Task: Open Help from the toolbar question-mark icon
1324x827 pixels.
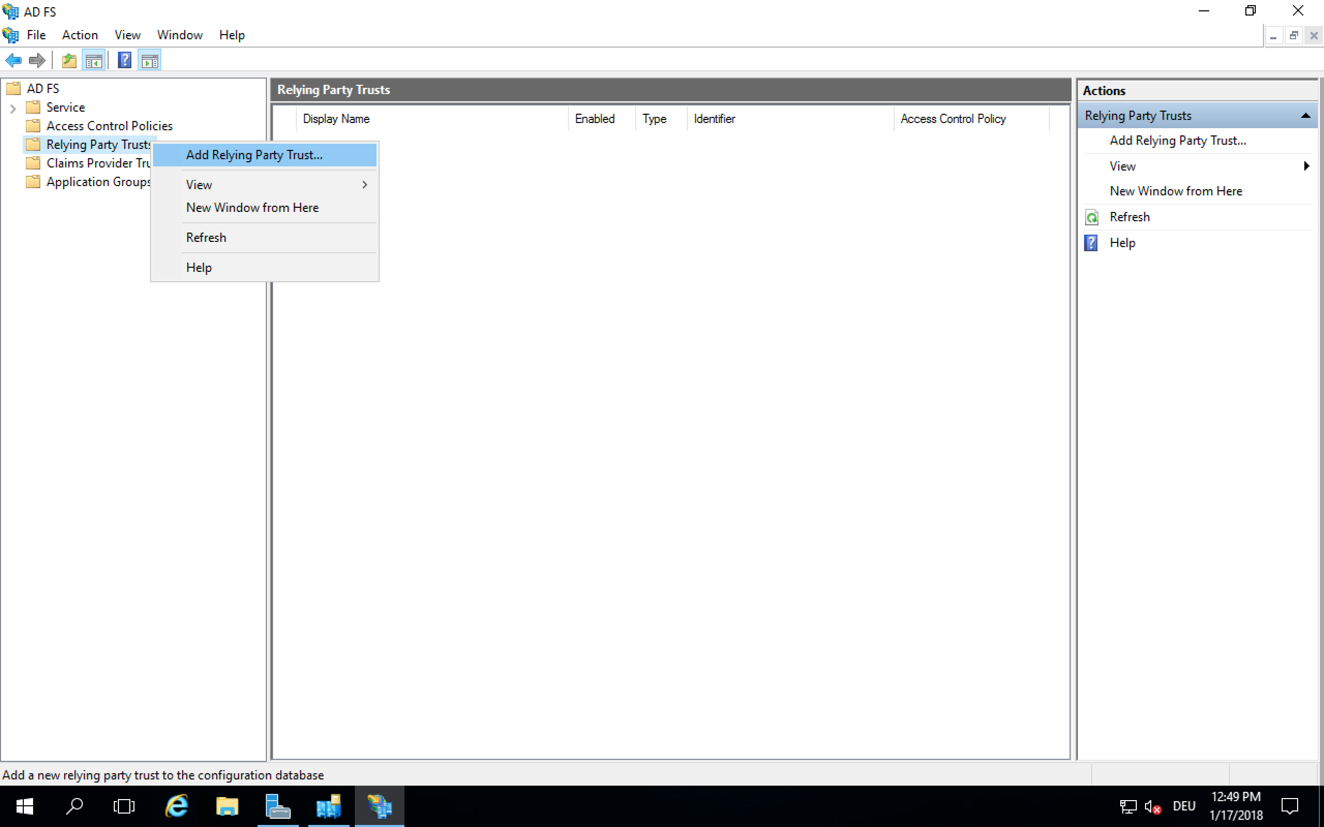Action: click(x=125, y=60)
